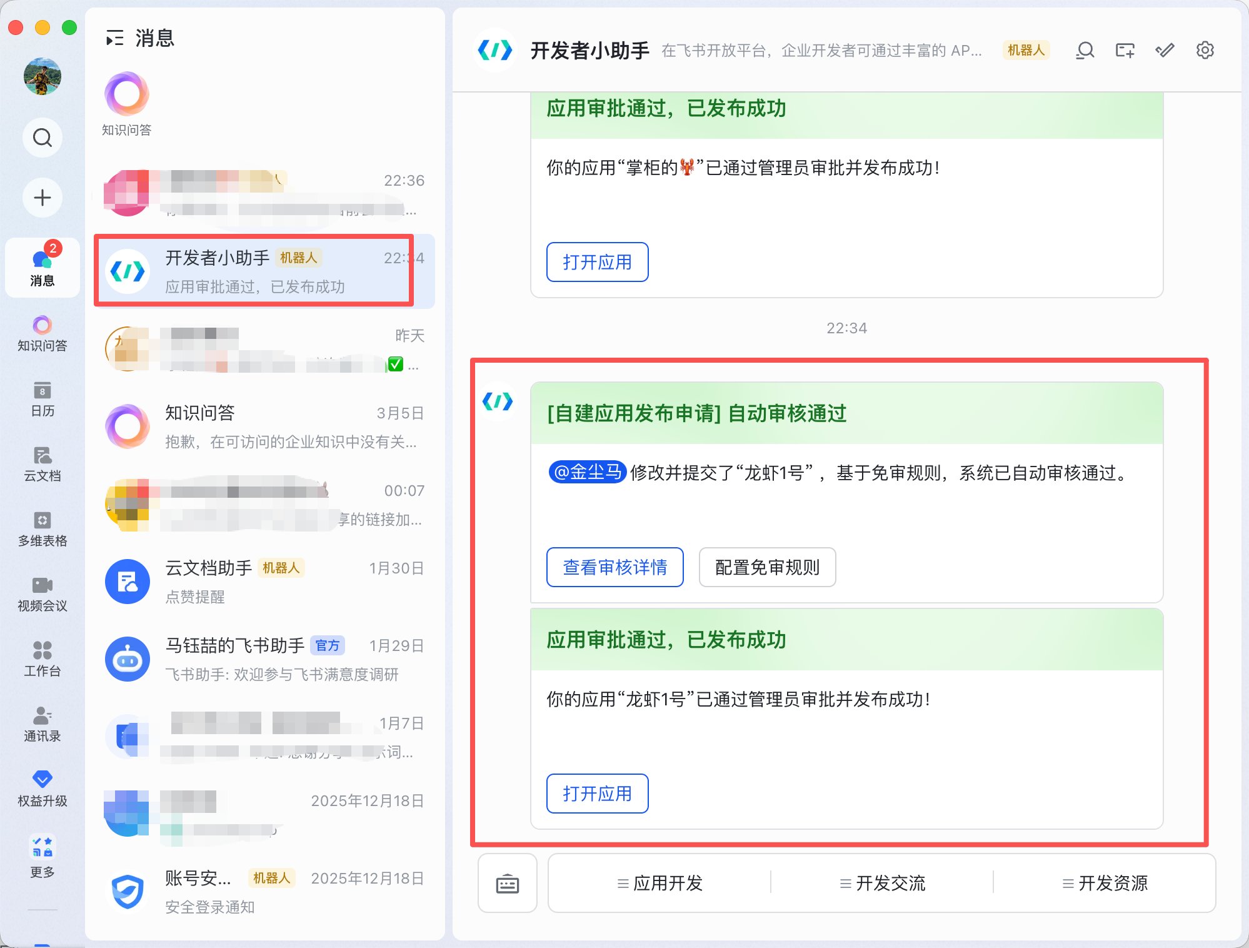Viewport: 1249px width, 948px height.
Task: Click the user profile avatar
Action: pyautogui.click(x=43, y=76)
